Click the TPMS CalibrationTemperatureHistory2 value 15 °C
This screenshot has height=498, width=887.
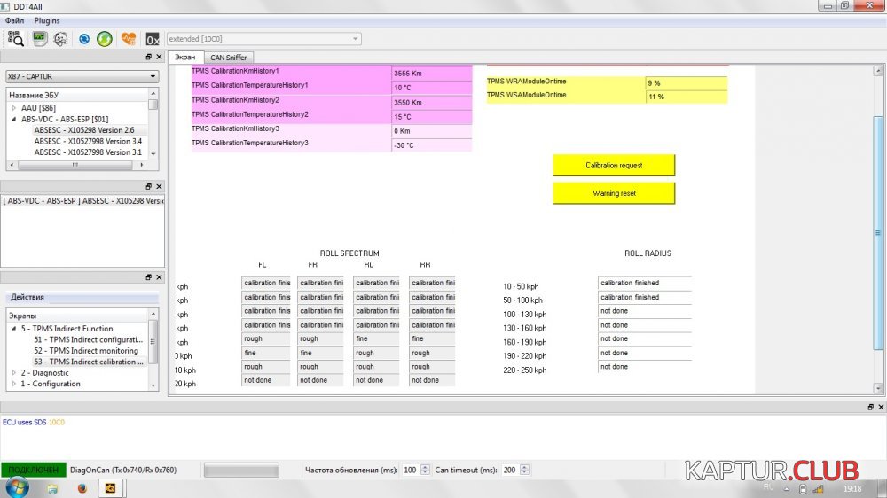click(x=431, y=117)
